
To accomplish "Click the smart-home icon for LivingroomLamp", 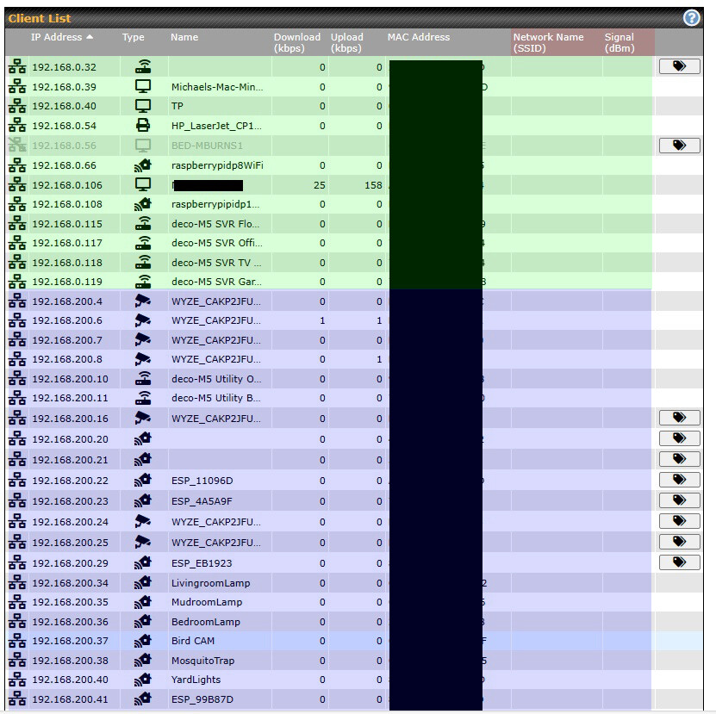I will 143,583.
